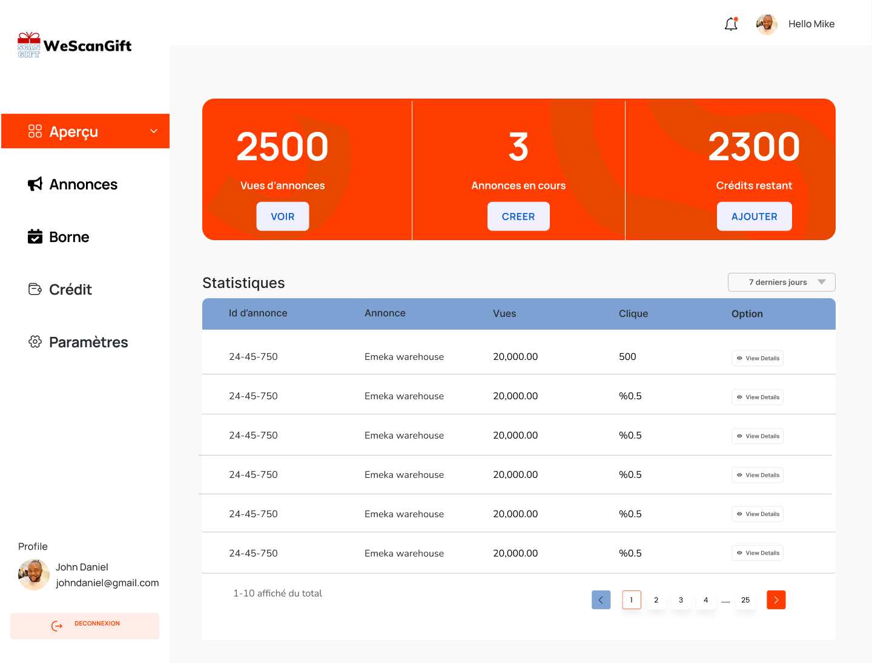Open the Crédit wallet section

click(x=61, y=290)
